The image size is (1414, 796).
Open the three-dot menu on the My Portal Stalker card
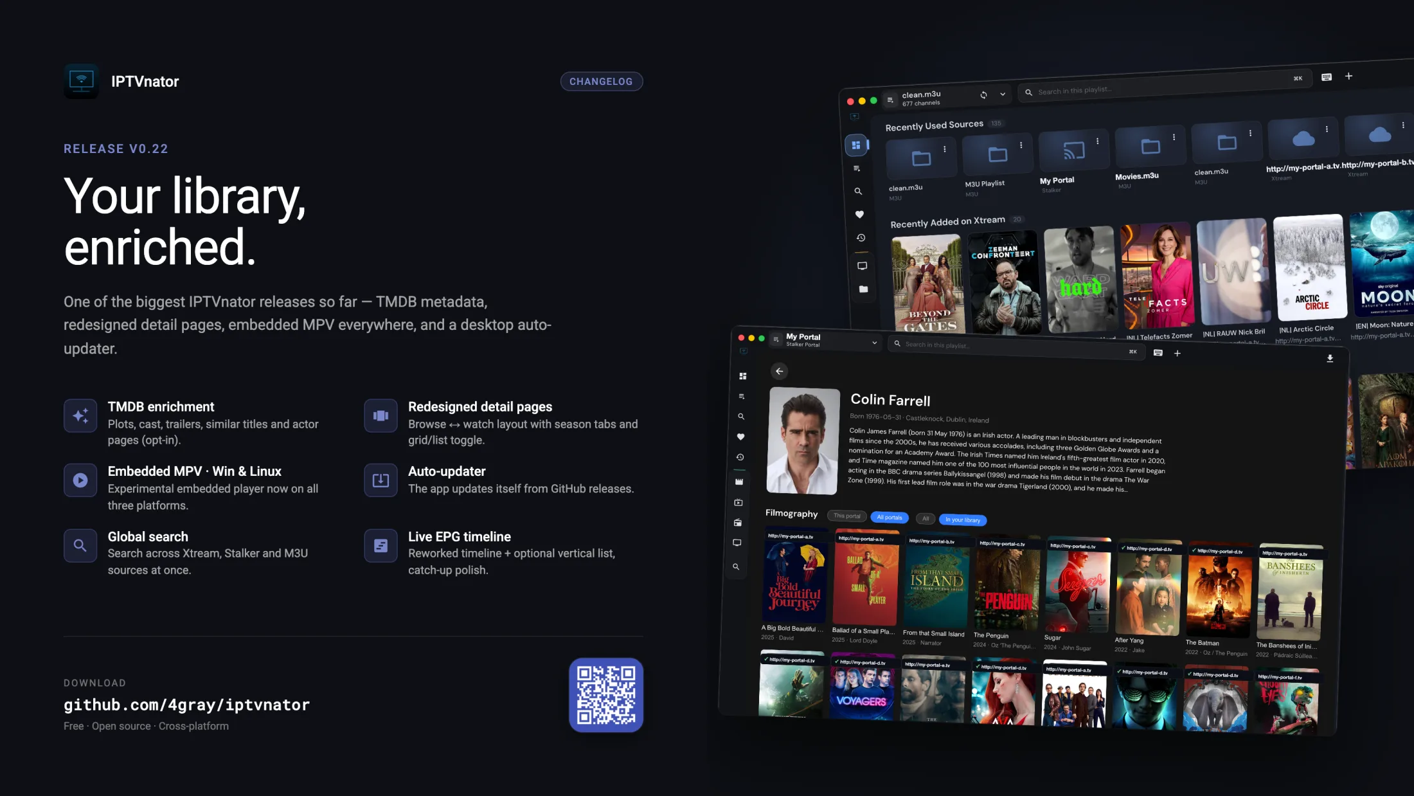pos(1097,141)
